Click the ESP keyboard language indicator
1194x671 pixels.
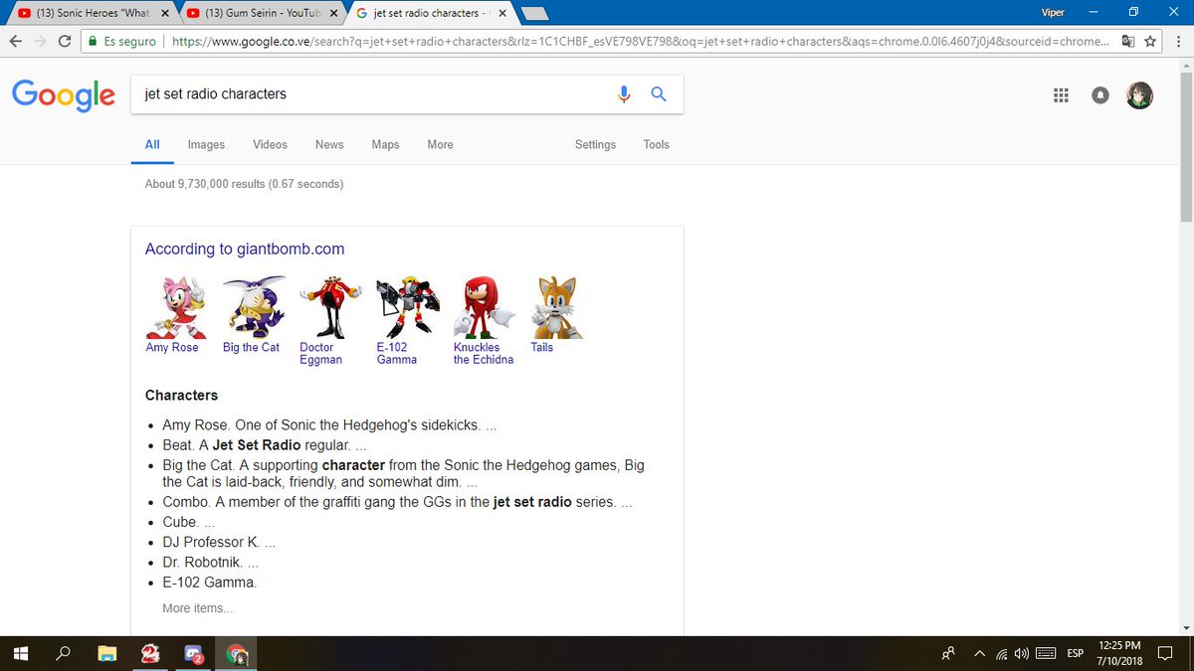click(x=1075, y=654)
